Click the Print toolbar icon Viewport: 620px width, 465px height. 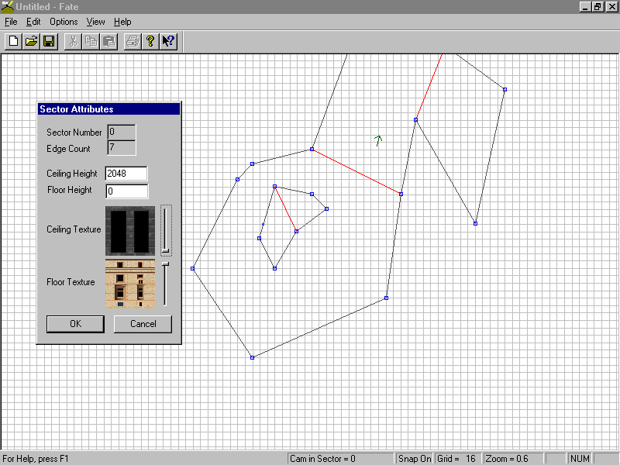(133, 41)
